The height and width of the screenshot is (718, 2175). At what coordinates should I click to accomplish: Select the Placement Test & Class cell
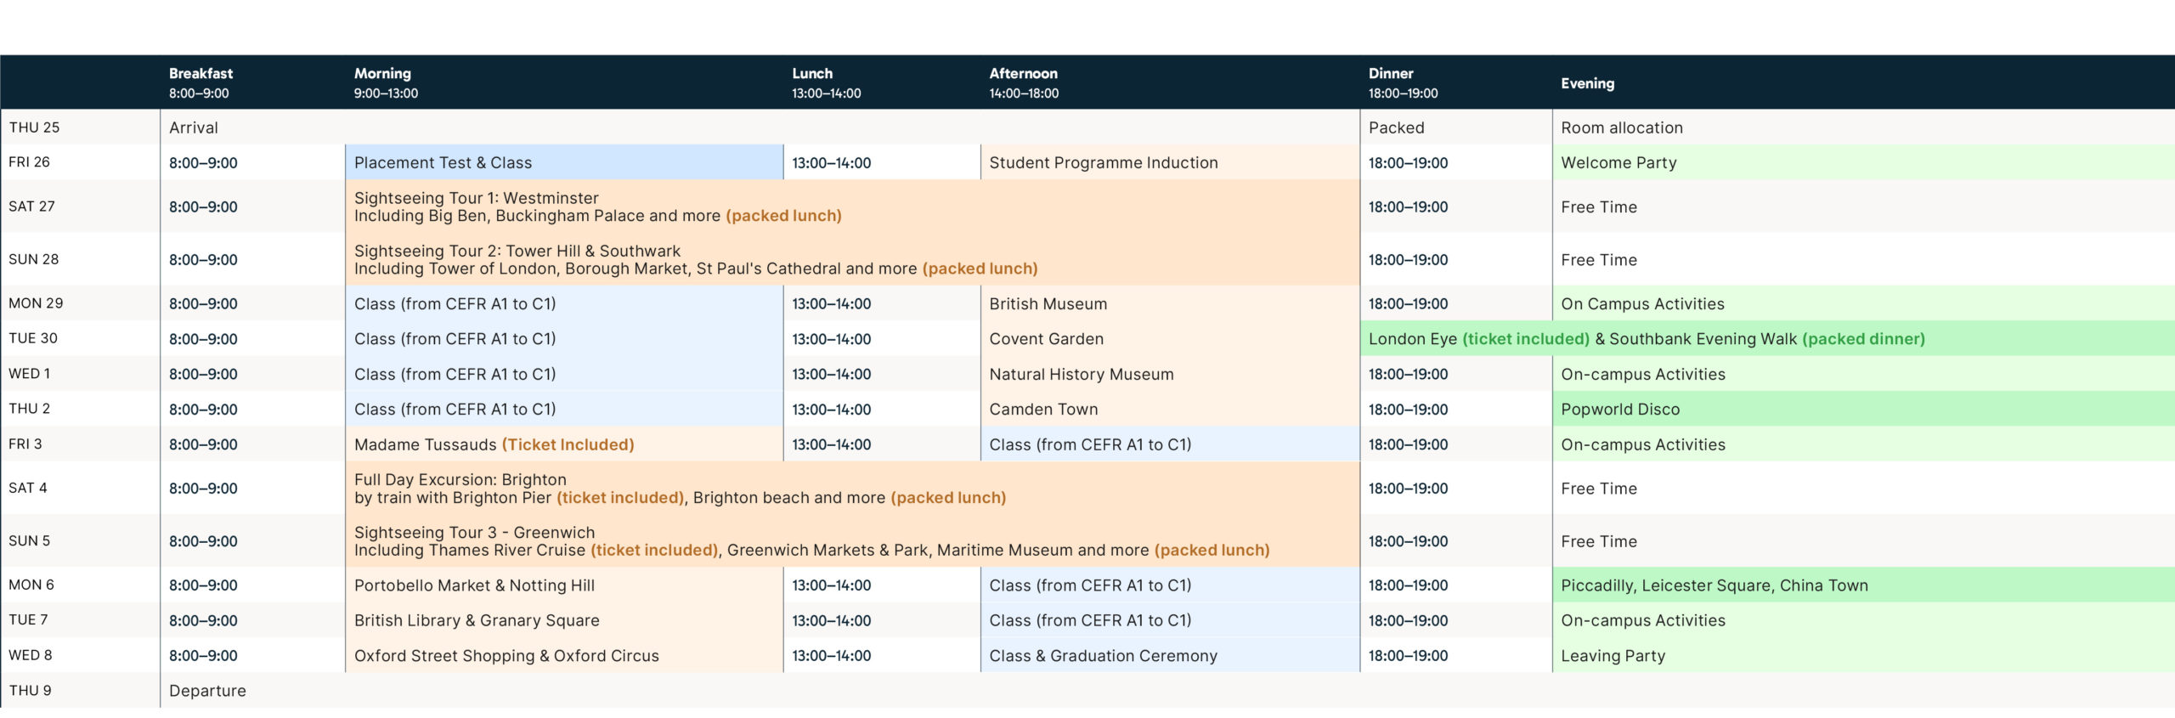click(443, 162)
